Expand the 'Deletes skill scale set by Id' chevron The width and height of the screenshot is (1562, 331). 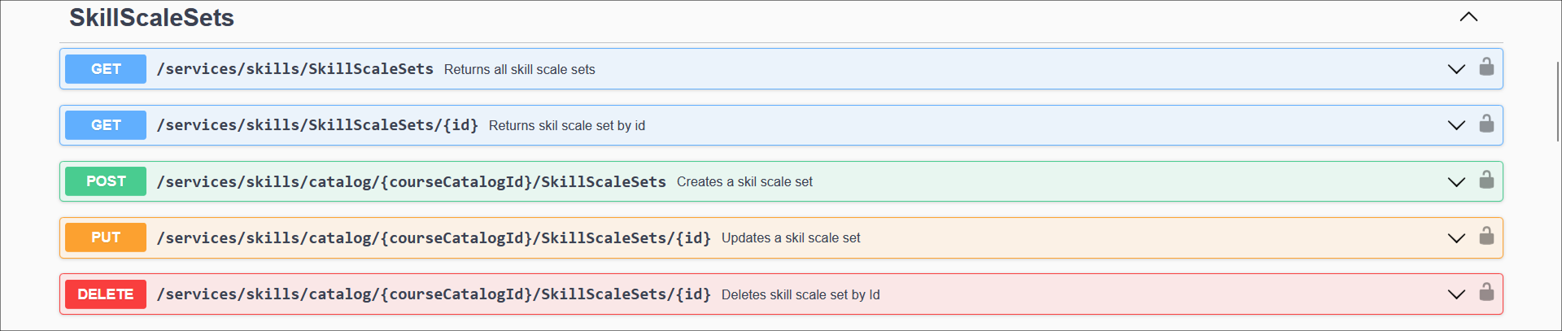click(x=1456, y=294)
